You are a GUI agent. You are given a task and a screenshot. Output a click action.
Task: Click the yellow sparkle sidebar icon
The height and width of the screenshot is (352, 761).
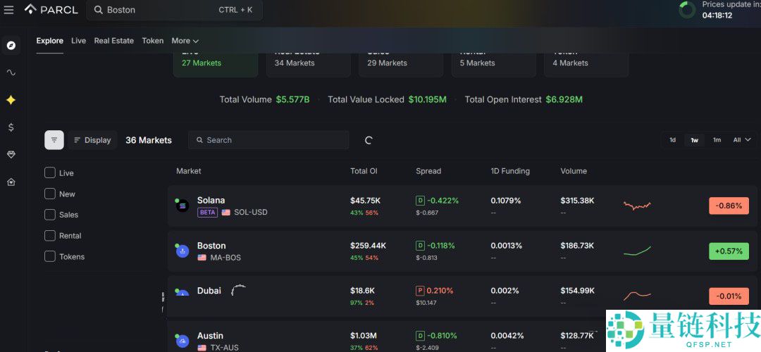point(11,100)
